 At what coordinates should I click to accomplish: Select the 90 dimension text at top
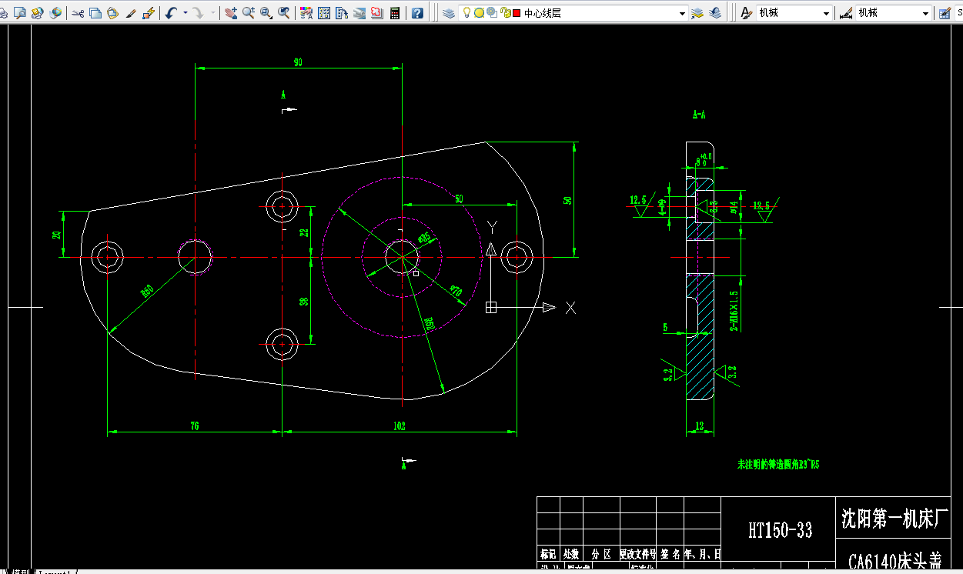(x=297, y=62)
